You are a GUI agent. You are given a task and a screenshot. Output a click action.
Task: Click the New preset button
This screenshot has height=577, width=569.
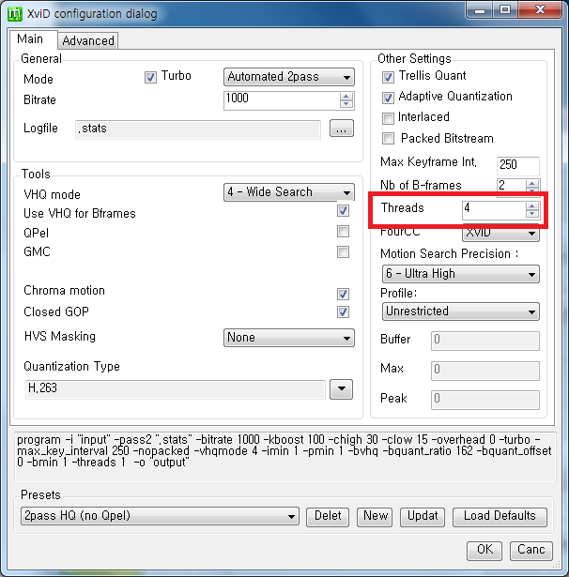[x=375, y=517]
